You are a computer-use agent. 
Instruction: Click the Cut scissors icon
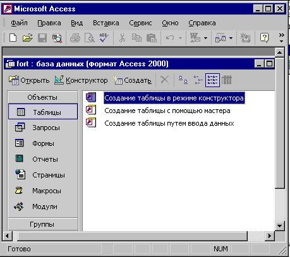point(122,38)
